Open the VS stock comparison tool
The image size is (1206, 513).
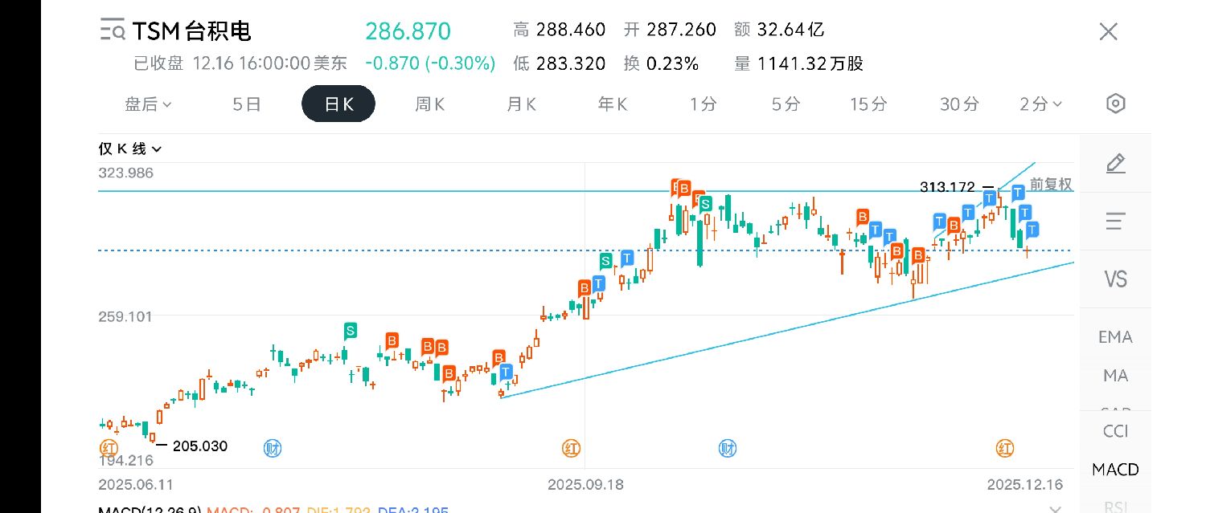[x=1115, y=279]
